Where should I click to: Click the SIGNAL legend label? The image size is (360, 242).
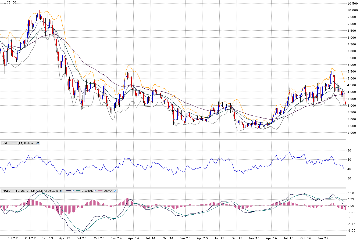(x=87, y=191)
